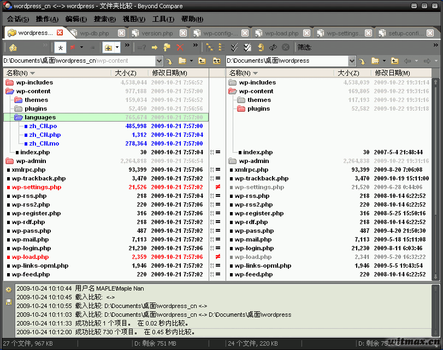Screen dimensions: 443x350
Task: Toggle the dimmed equals Show Same filter
Action: [x=92, y=47]
